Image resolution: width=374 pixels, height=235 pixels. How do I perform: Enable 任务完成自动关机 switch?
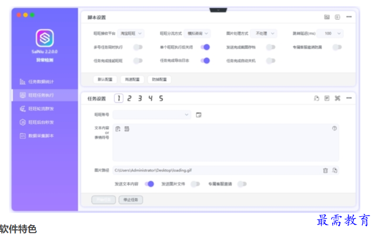click(271, 61)
